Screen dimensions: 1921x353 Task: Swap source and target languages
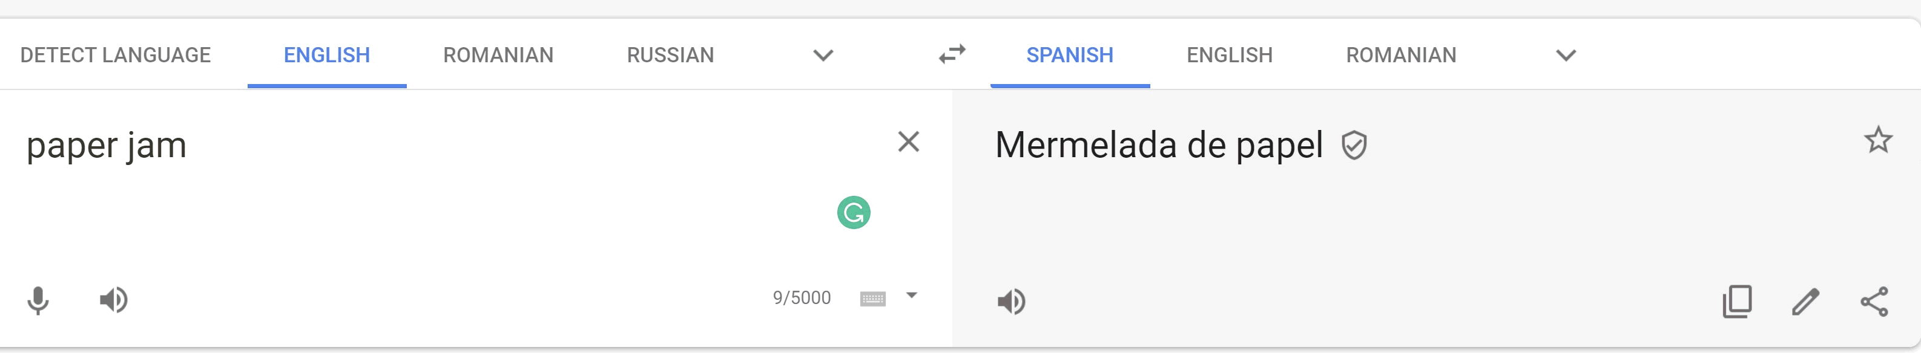pos(952,54)
